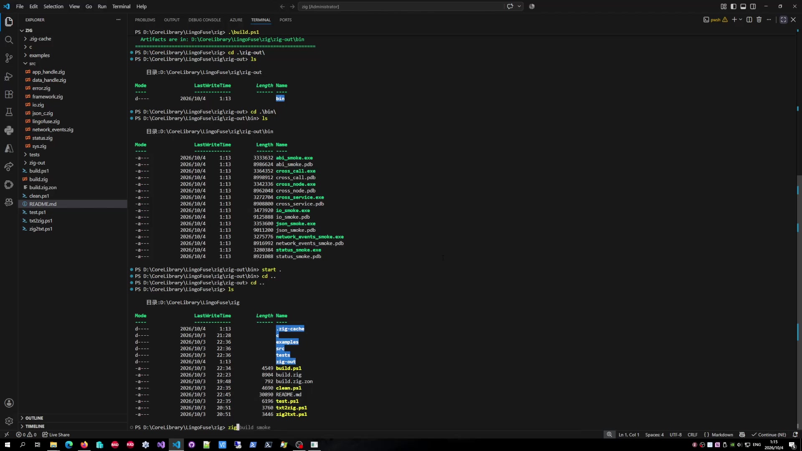Switch to the PROBLEMS tab
This screenshot has width=802, height=451.
[145, 20]
